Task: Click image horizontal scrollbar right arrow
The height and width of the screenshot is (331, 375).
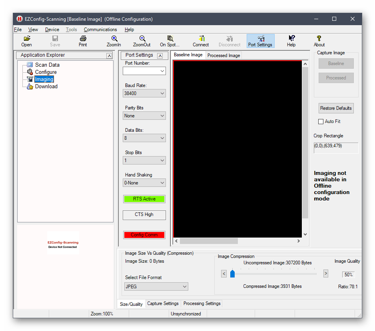Action: (x=299, y=241)
